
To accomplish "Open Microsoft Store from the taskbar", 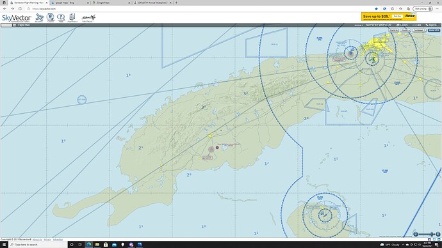I will point(106,245).
